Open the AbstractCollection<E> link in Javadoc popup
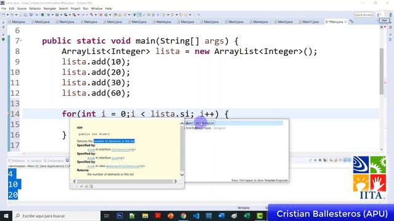The image size is (394, 221). (x=126, y=166)
